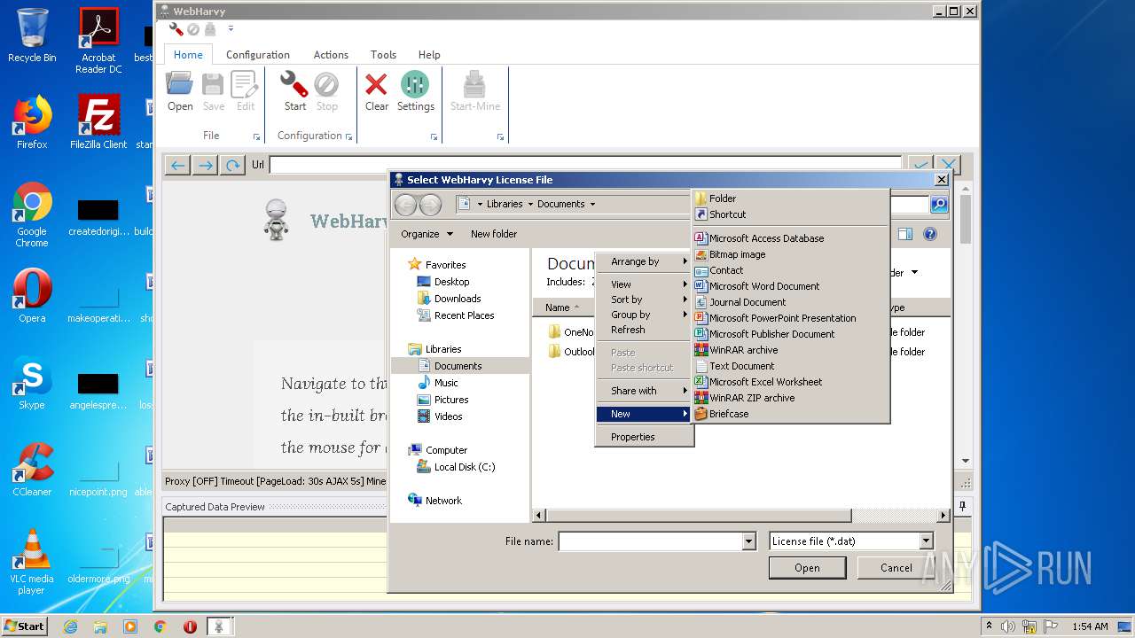Open the Organize dropdown
The image size is (1135, 638).
pyautogui.click(x=427, y=234)
